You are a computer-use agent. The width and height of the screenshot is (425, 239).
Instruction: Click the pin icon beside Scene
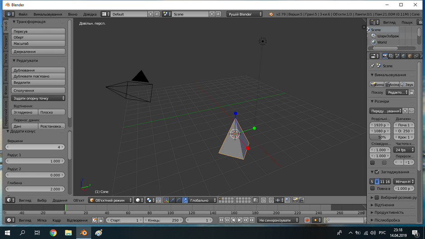(x=373, y=66)
